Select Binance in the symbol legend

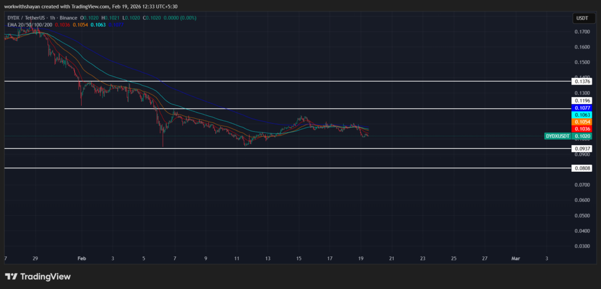pos(68,18)
